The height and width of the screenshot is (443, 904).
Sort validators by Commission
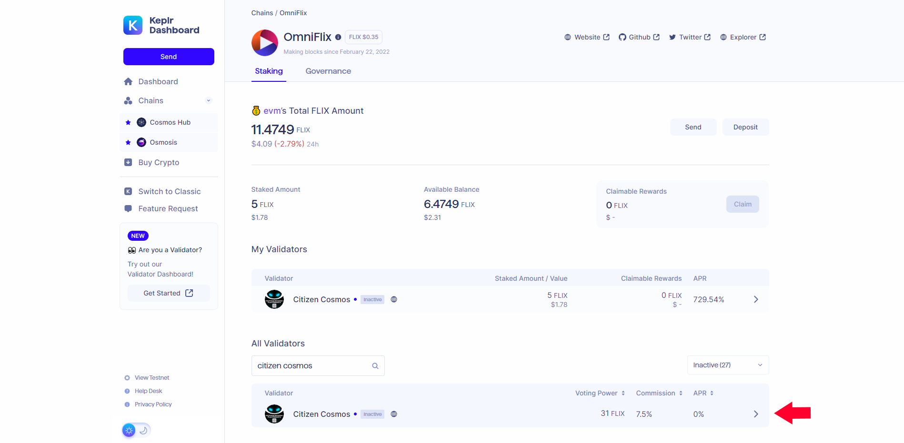659,393
